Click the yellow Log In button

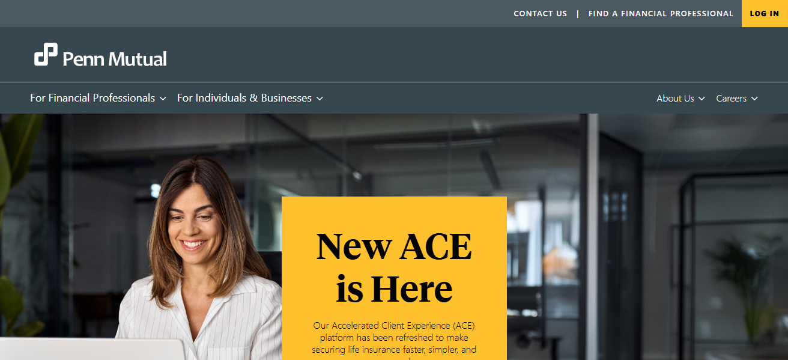click(x=765, y=13)
